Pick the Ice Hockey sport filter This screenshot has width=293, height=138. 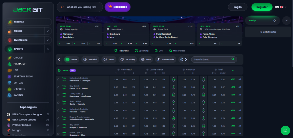click(122, 60)
